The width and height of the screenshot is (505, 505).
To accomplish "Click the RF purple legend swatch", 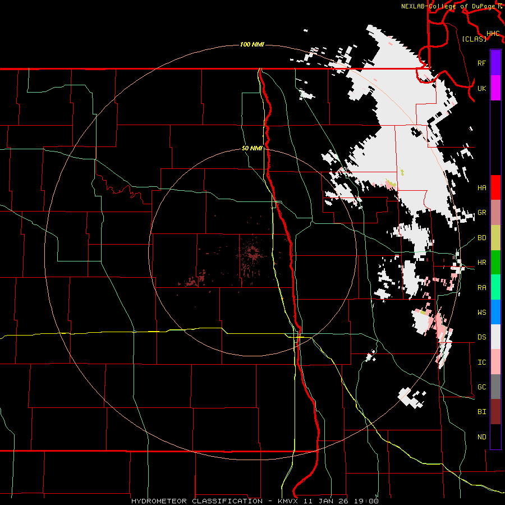I will (495, 63).
